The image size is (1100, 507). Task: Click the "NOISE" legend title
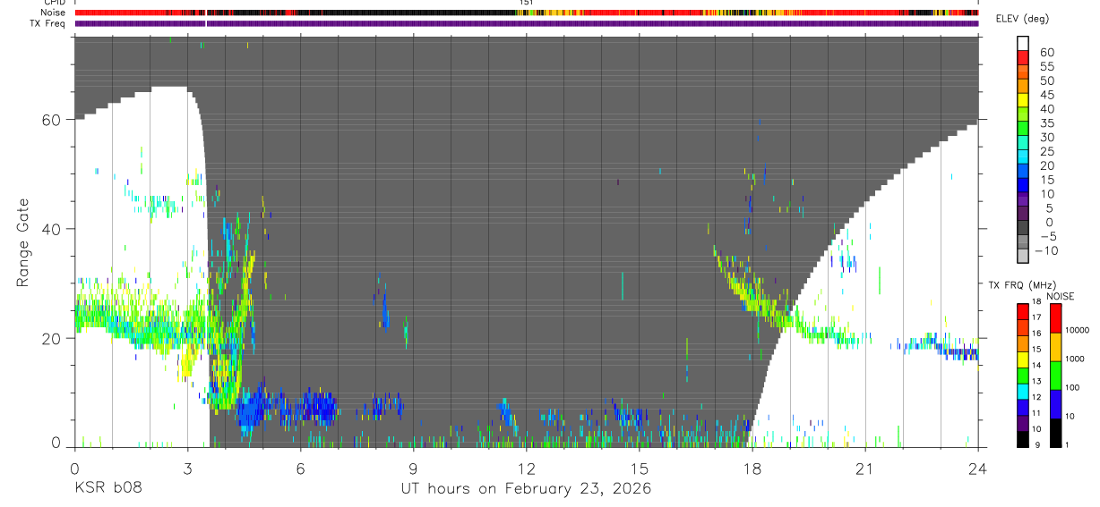tap(1061, 296)
